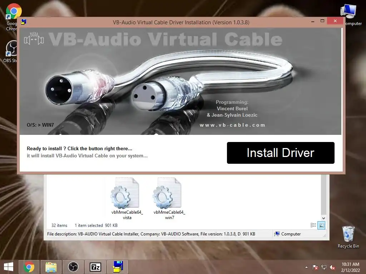Viewport: 366px width, 274px height.
Task: Open OBS Studio from the taskbar
Action: (73, 267)
